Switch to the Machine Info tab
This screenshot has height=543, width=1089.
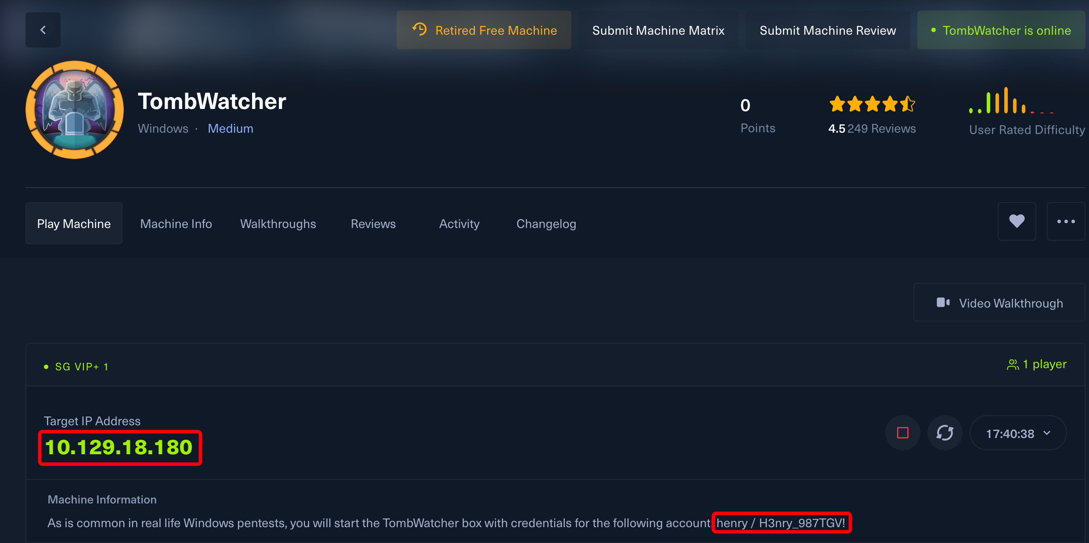point(176,224)
